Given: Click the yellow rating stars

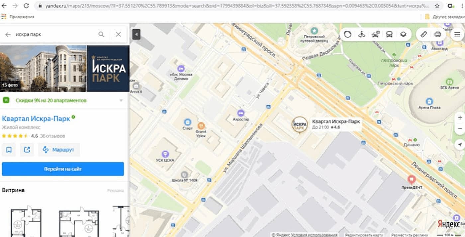Looking at the screenshot, I should pyautogui.click(x=15, y=136).
